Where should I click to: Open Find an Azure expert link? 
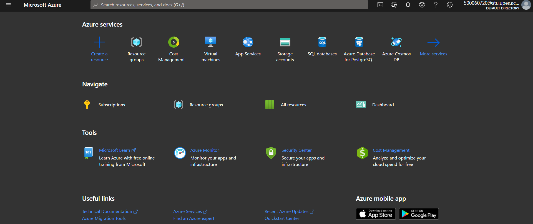(194, 218)
